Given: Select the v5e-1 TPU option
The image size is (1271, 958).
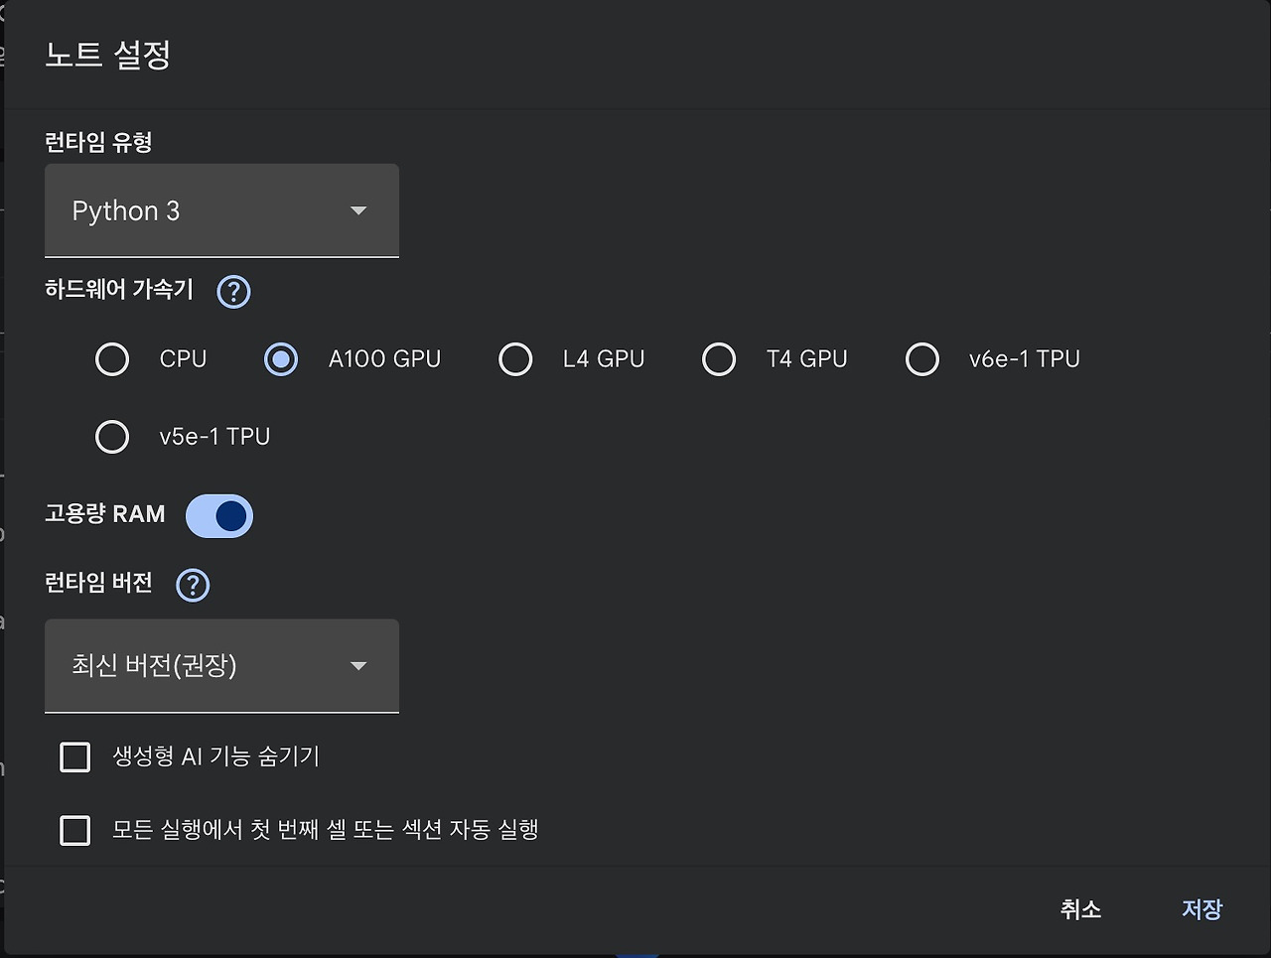Looking at the screenshot, I should (112, 437).
